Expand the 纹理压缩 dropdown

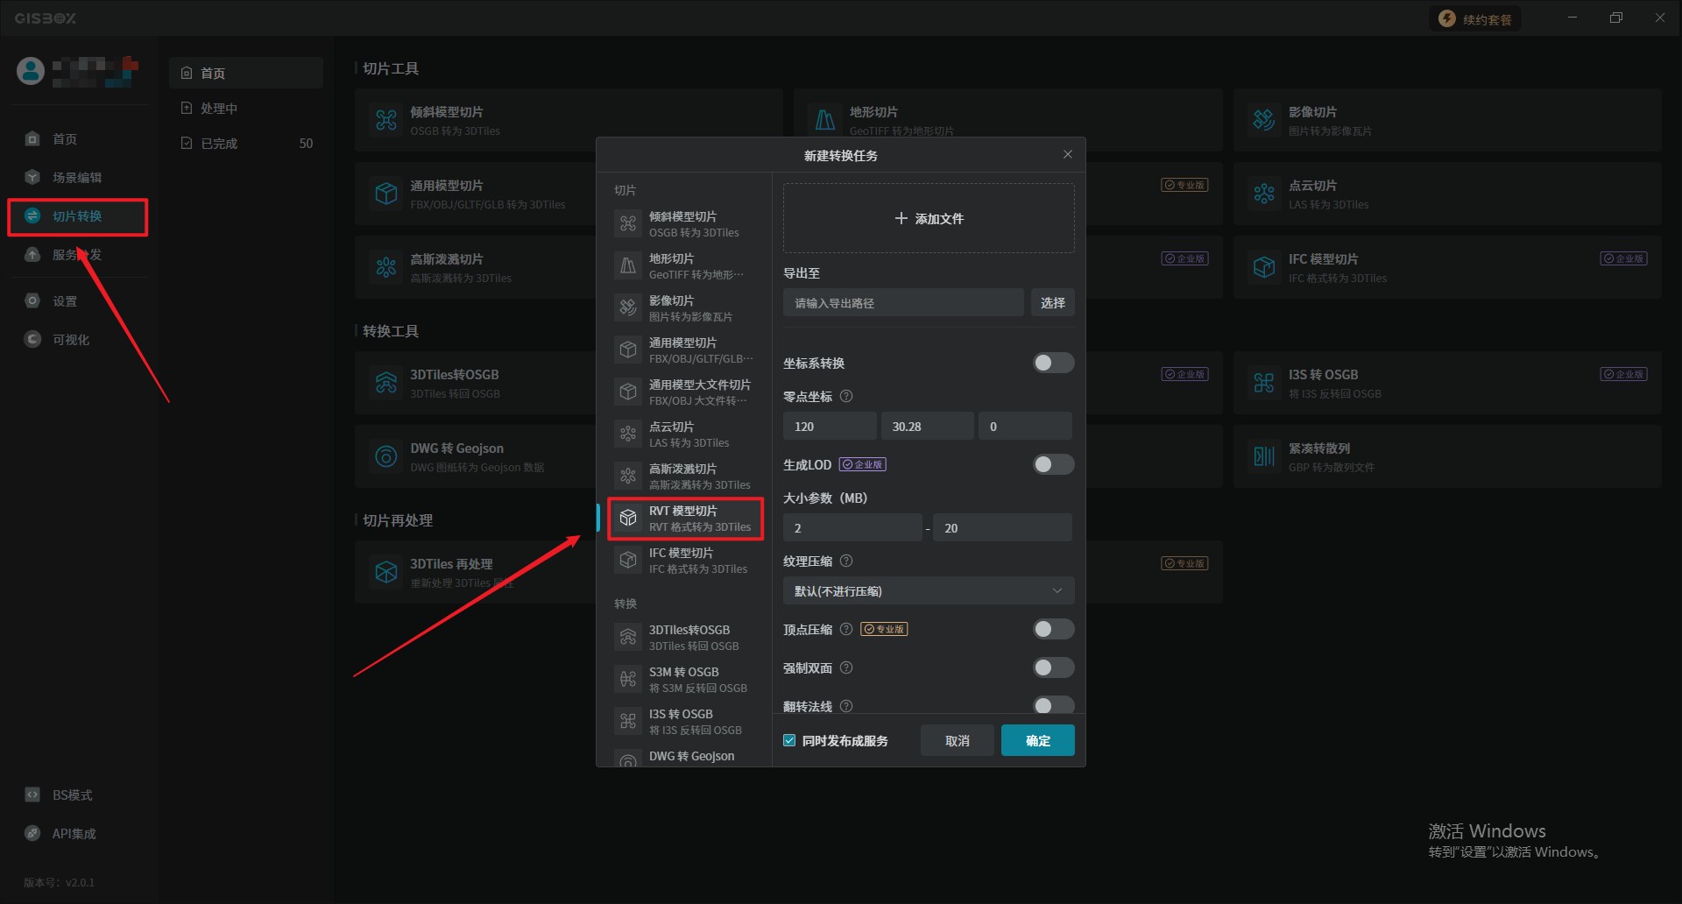click(x=928, y=590)
